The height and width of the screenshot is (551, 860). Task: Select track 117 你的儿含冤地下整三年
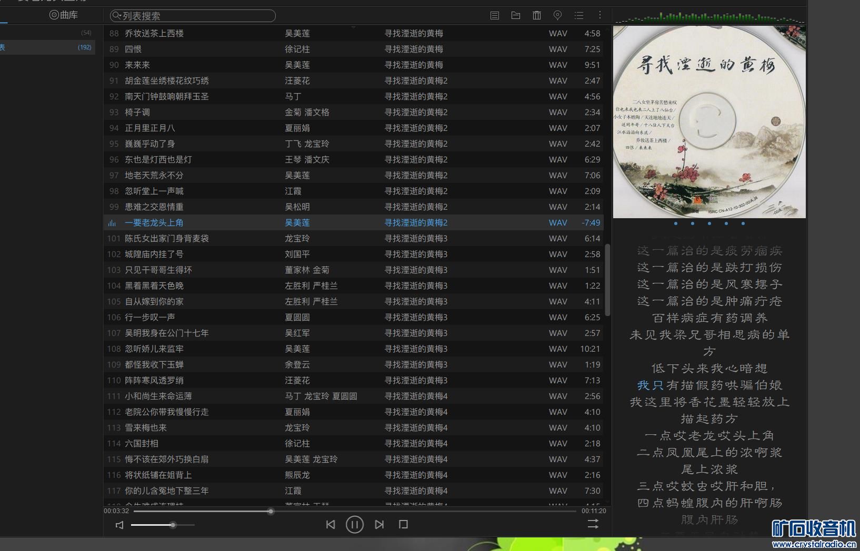353,491
